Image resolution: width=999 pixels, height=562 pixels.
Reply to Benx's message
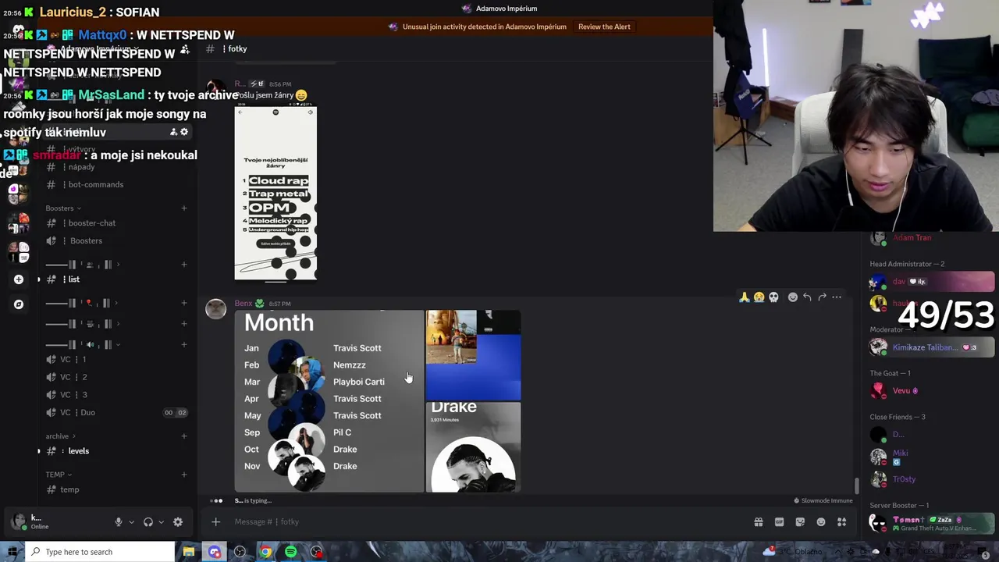tap(807, 297)
